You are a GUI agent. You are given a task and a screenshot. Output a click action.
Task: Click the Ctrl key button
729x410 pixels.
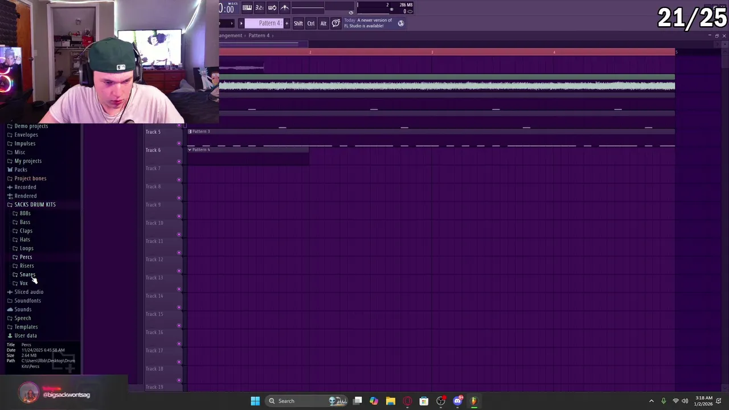(x=311, y=23)
